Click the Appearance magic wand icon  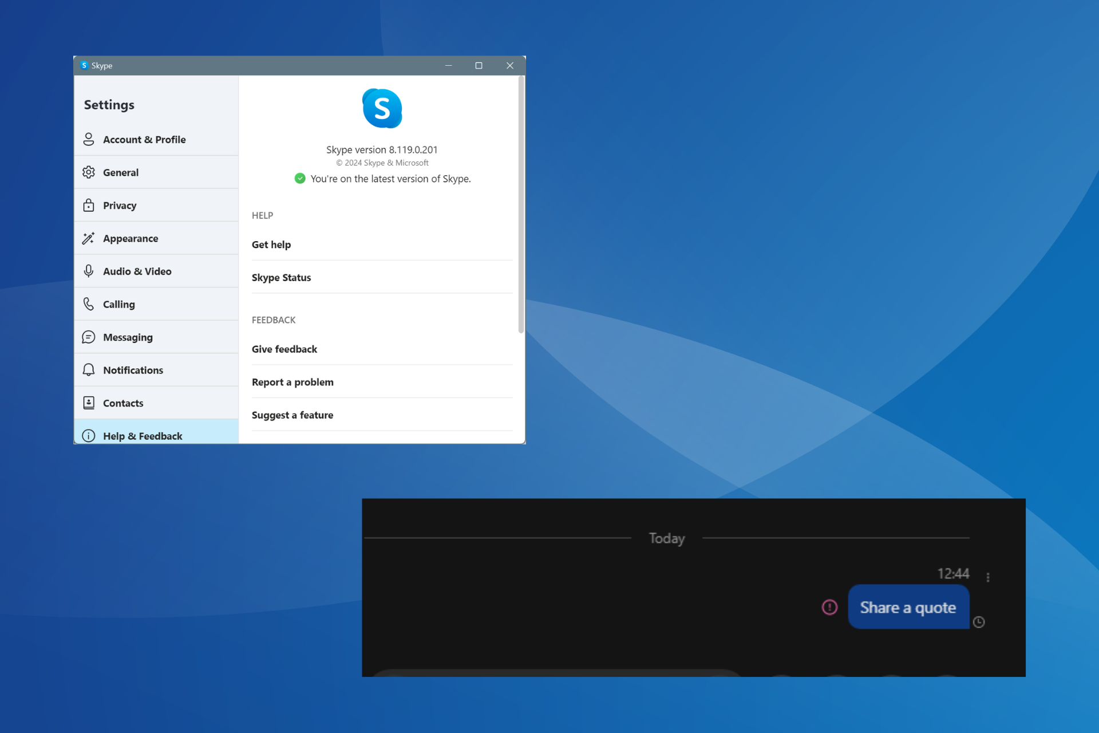pos(89,238)
